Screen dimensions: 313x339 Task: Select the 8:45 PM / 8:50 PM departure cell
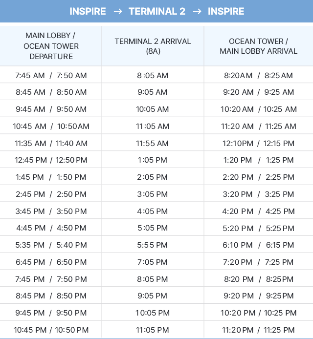51,296
